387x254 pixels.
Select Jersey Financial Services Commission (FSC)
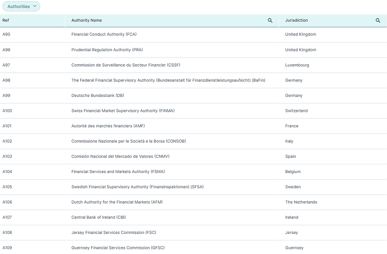(x=114, y=233)
